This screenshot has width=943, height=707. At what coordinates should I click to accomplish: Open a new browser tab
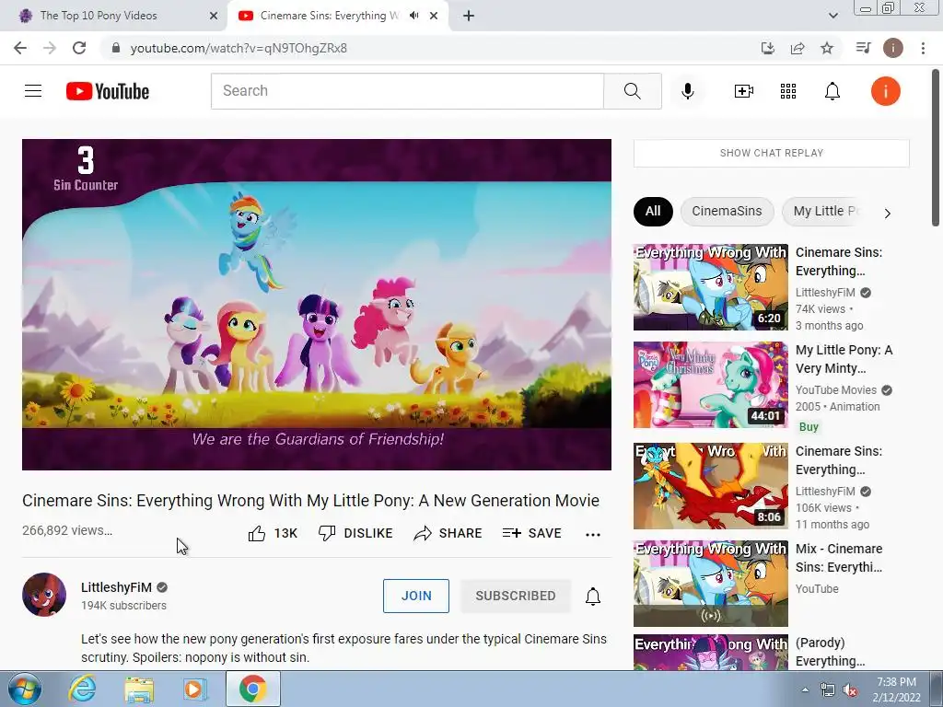pyautogui.click(x=469, y=16)
